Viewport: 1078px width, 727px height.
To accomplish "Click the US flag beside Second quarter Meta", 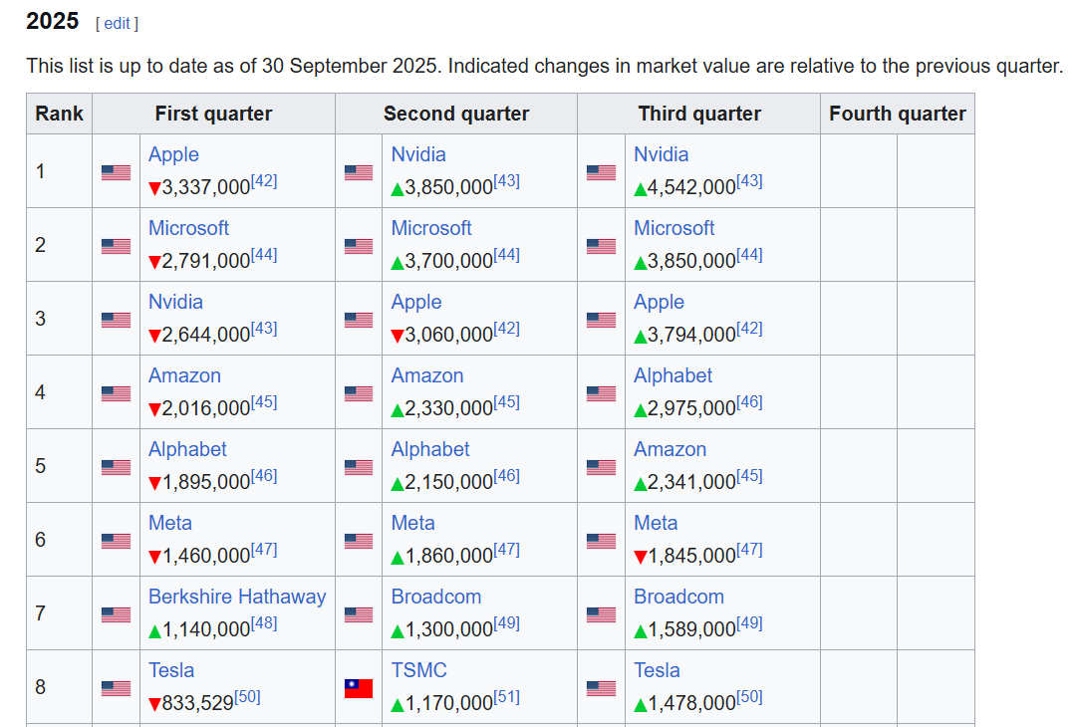I will click(x=359, y=541).
